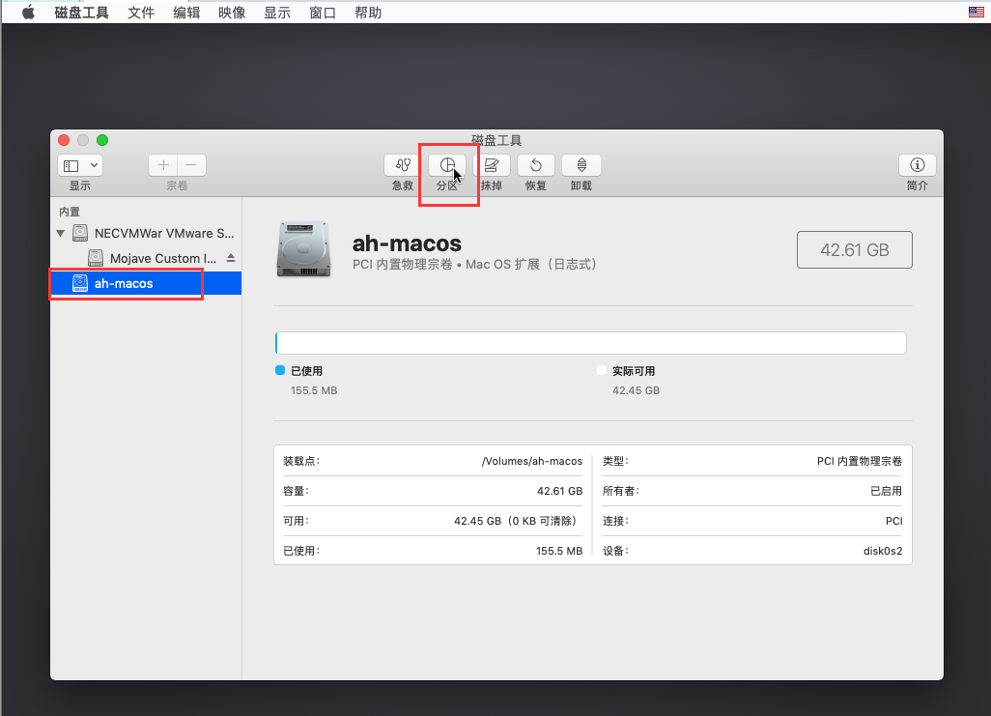This screenshot has height=716, width=991.
Task: Eject Mojave Custom image with eject icon
Action: tap(231, 258)
